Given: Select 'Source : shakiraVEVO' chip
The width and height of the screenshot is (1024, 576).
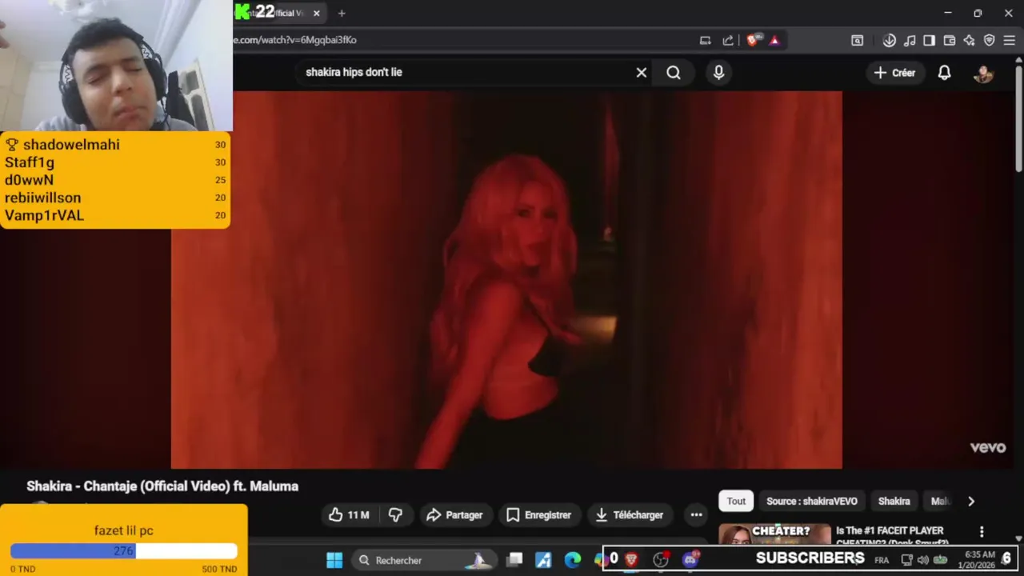Looking at the screenshot, I should click(x=812, y=501).
